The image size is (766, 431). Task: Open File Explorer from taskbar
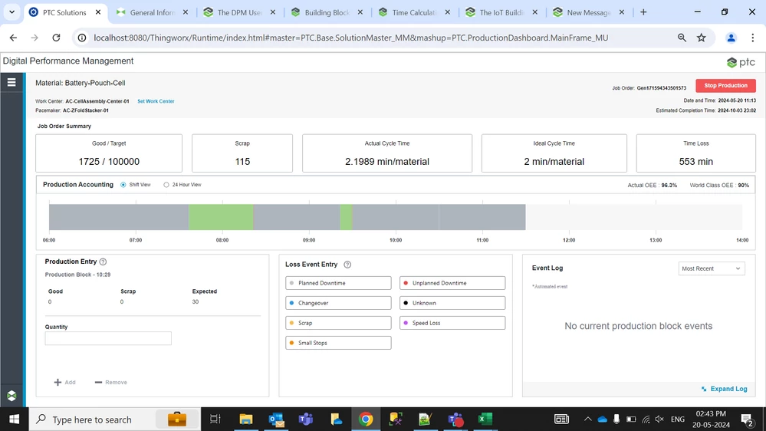[x=245, y=419]
